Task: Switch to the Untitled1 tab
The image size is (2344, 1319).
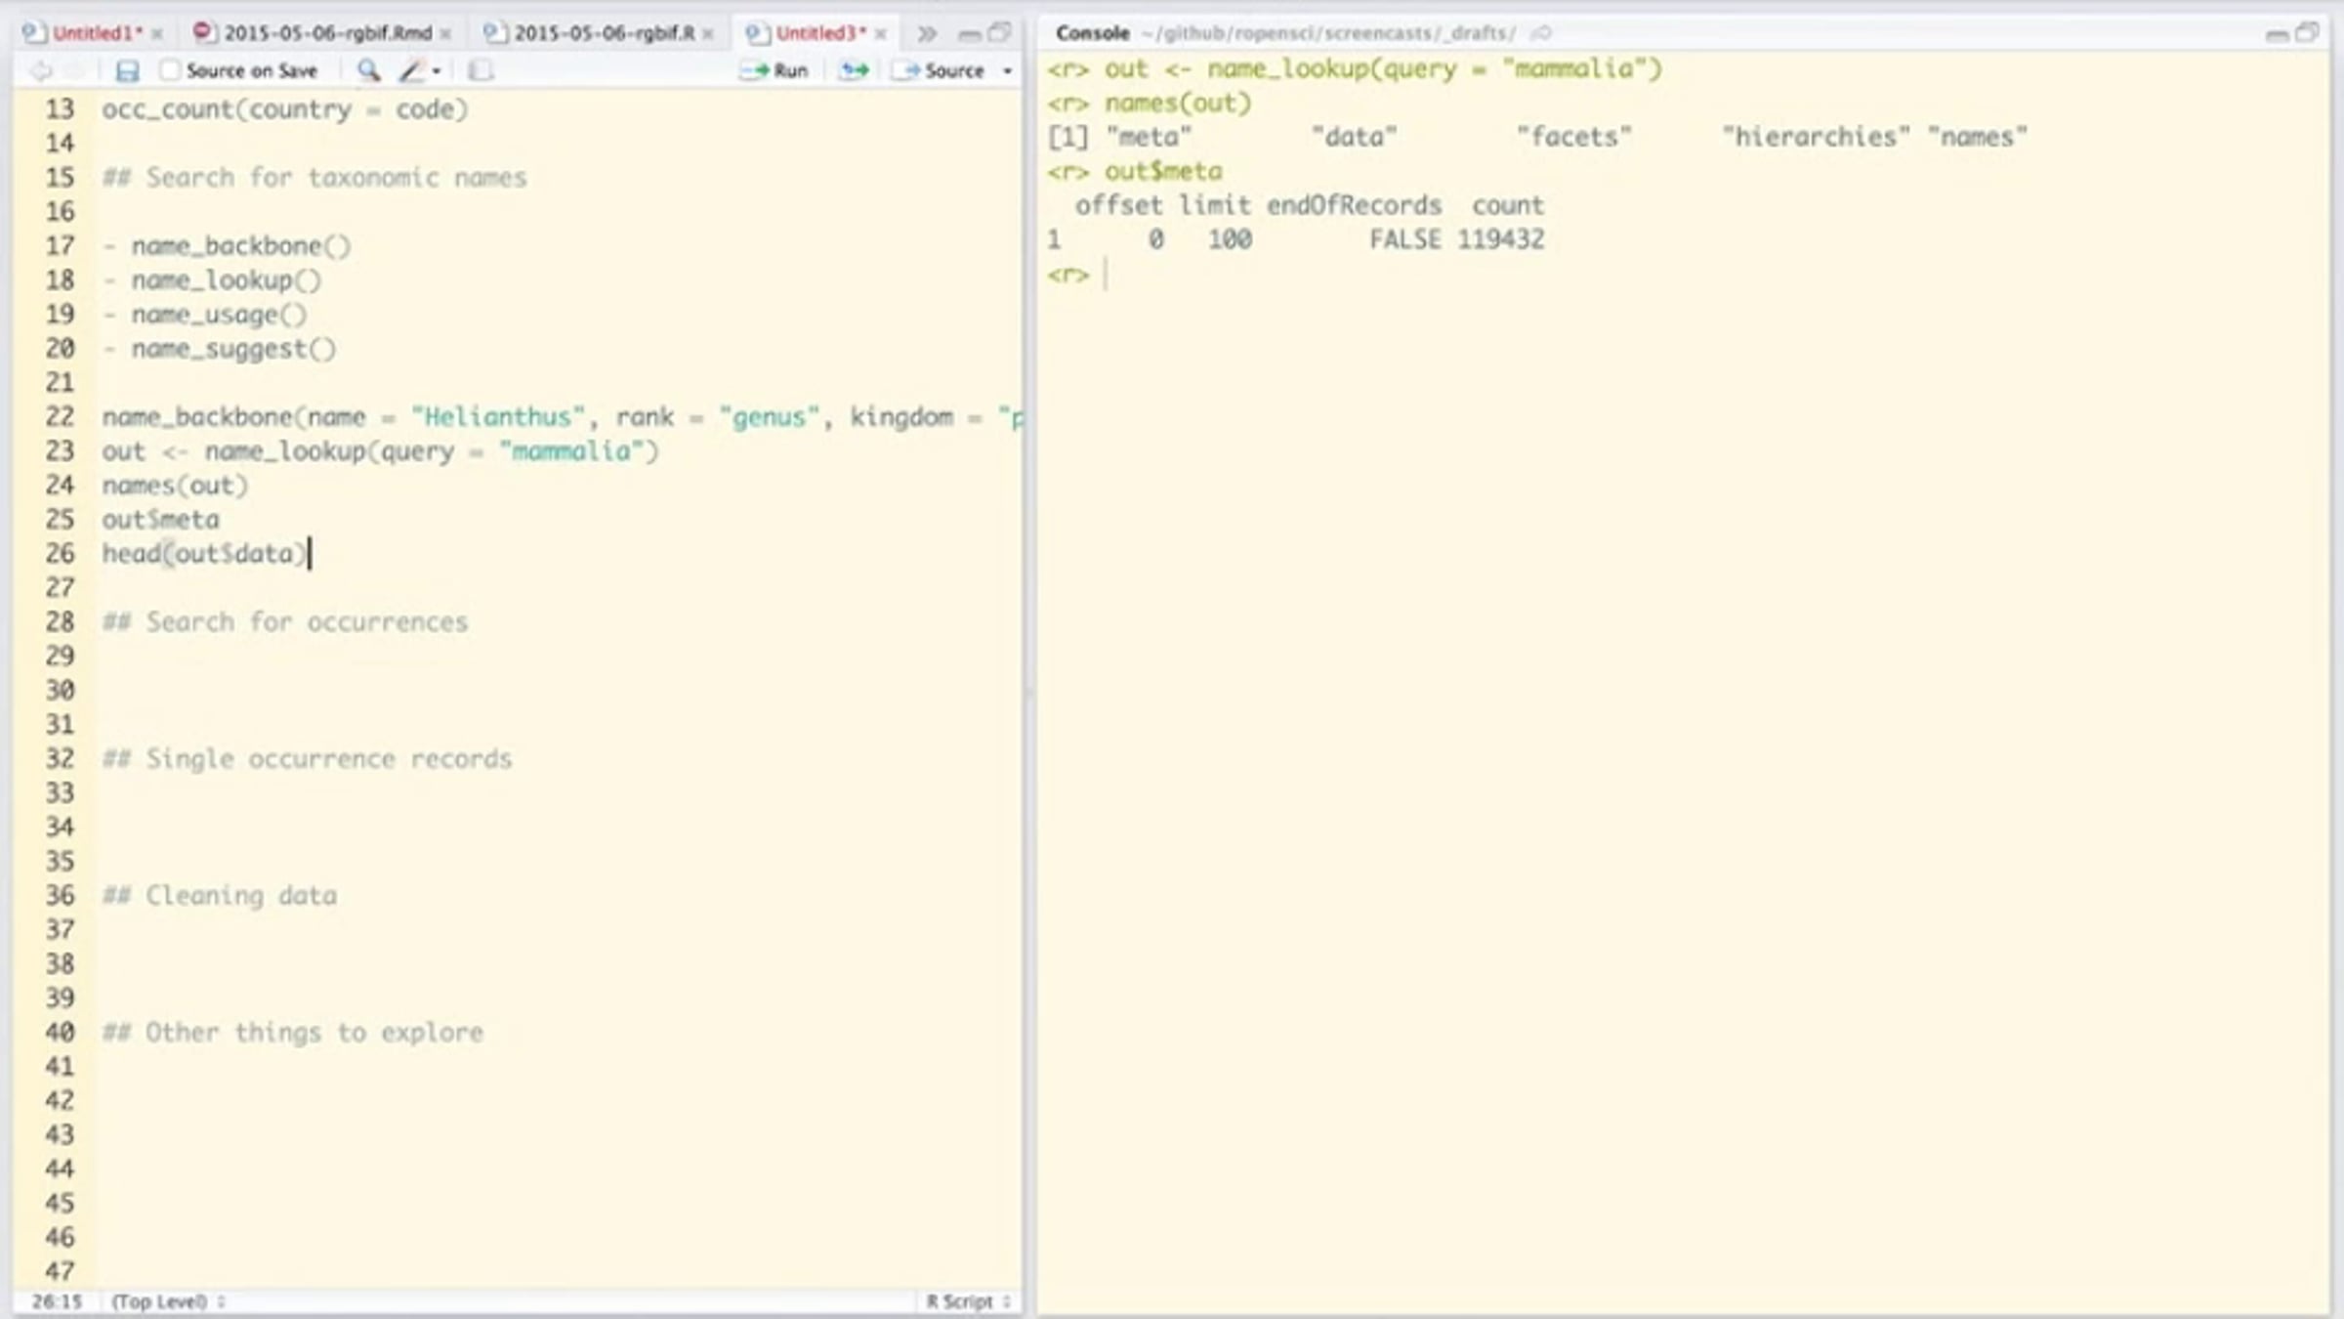Action: (96, 33)
